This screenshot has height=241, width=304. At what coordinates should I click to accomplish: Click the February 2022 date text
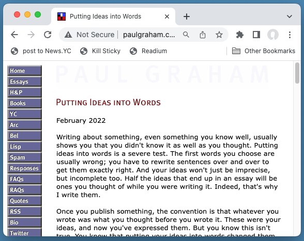81,121
